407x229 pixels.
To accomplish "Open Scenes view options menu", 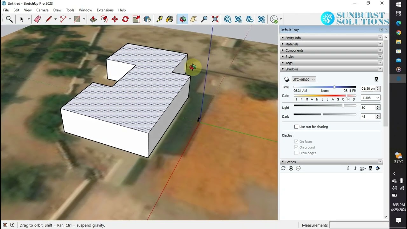I will coord(363,168).
